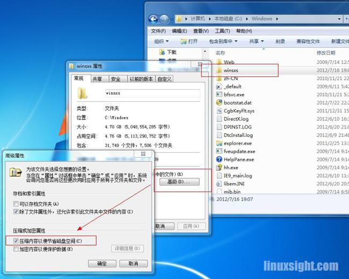Click 确定 in the 高级属性 dialog
The width and height of the screenshot is (349, 279).
[x=102, y=263]
